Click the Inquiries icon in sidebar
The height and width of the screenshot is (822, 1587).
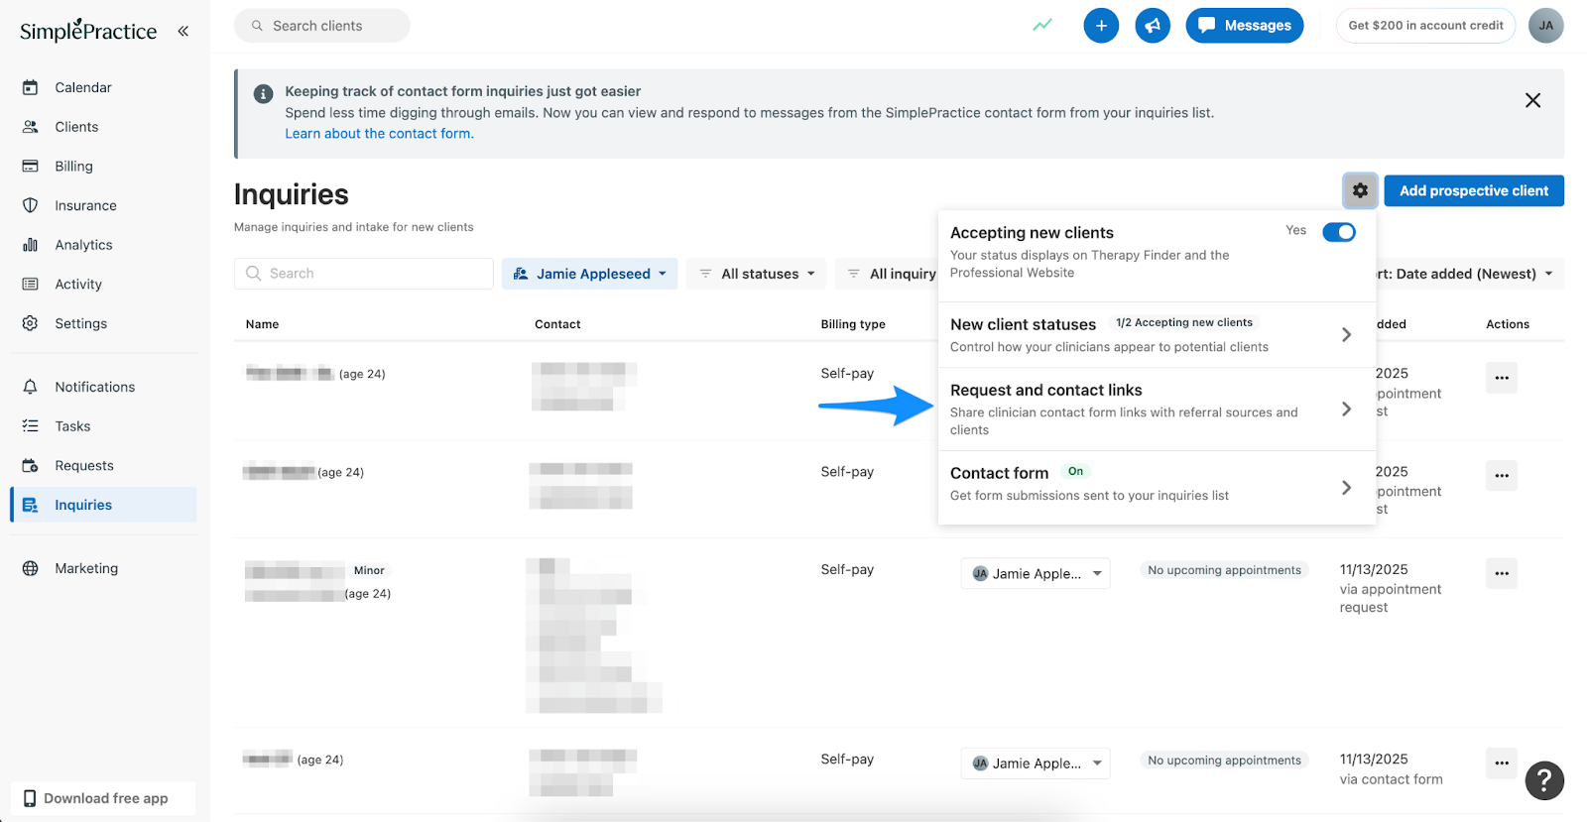pos(30,505)
